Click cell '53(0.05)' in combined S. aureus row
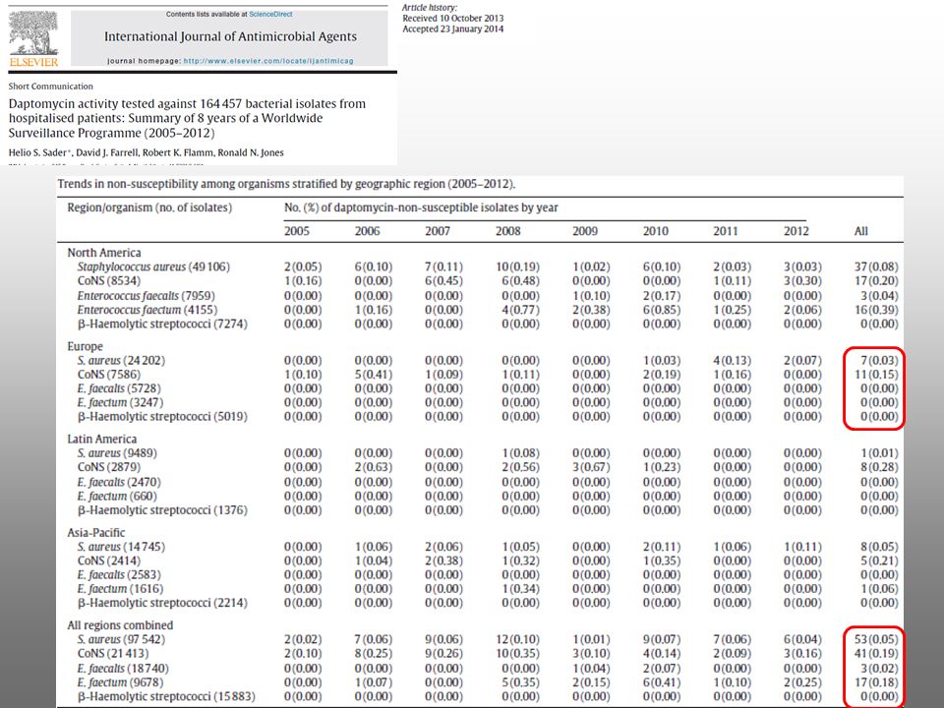944x708 pixels. (x=876, y=639)
